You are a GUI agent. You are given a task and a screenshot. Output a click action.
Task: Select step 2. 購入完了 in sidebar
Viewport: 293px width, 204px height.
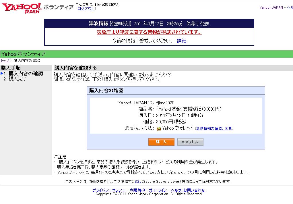pos(15,79)
